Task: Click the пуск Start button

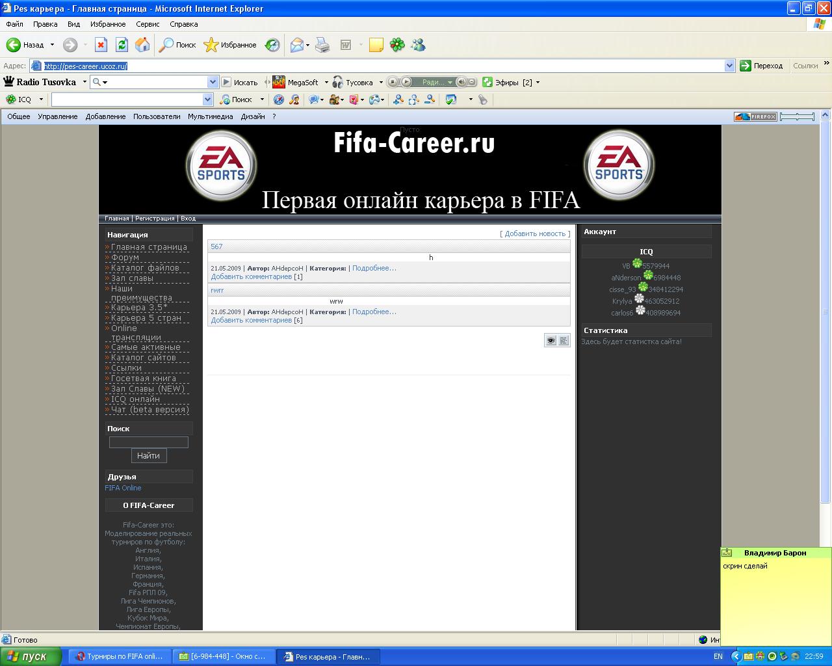Action: [31, 656]
